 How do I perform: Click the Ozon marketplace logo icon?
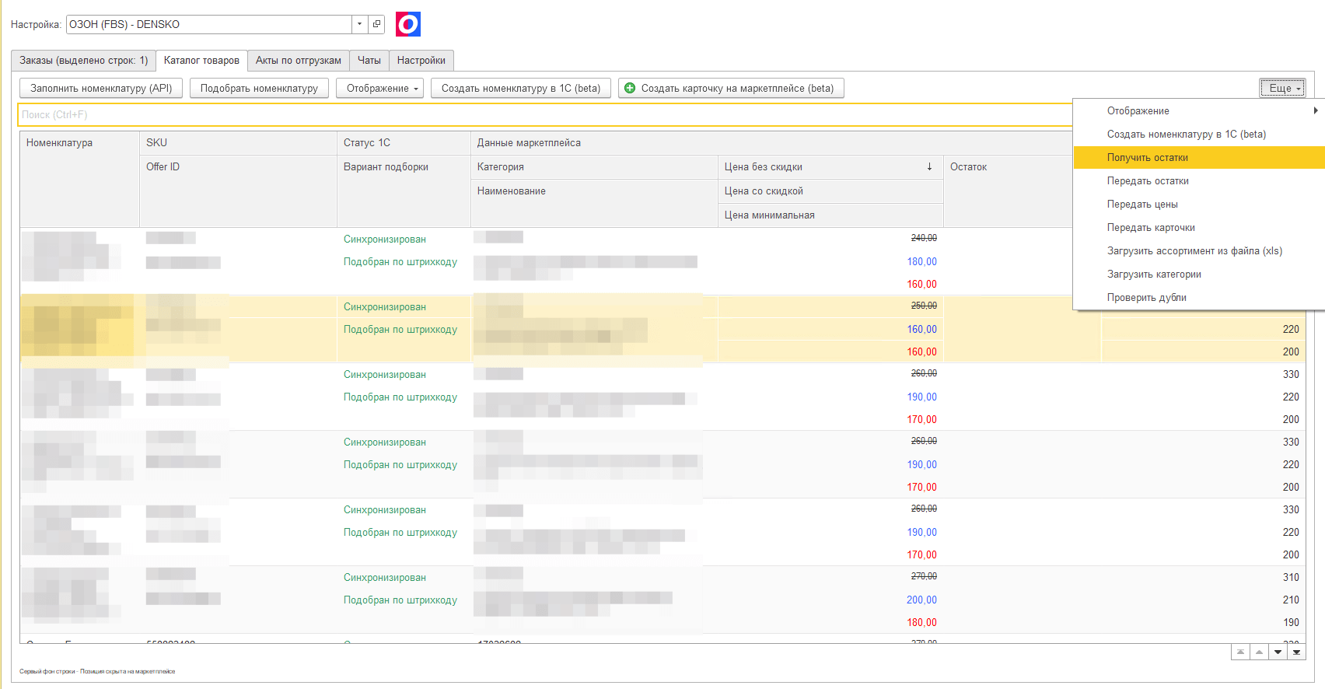coord(408,24)
